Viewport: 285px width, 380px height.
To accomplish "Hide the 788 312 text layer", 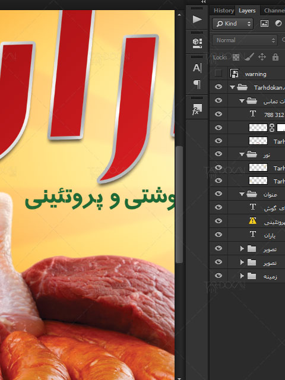I will point(218,114).
